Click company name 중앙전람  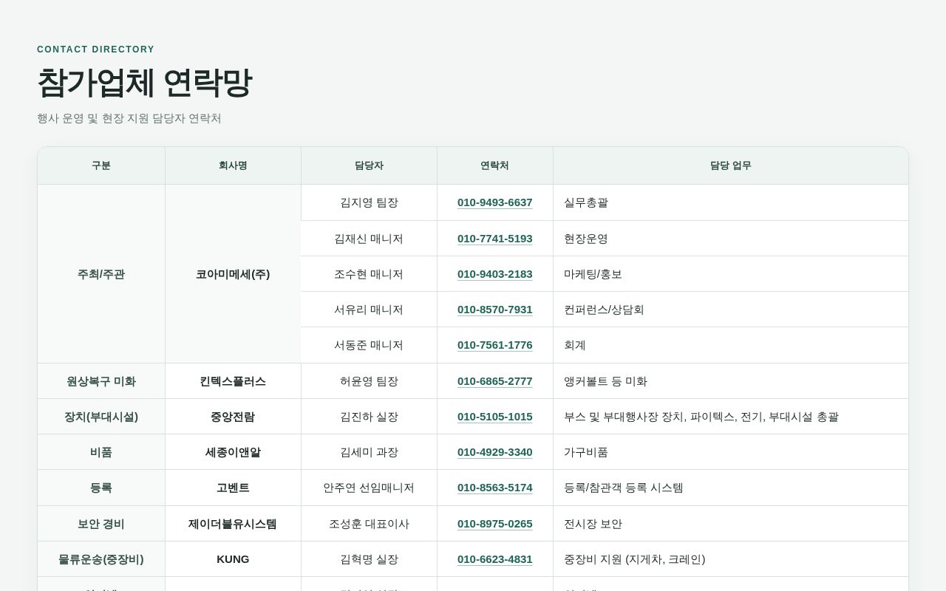coord(233,417)
